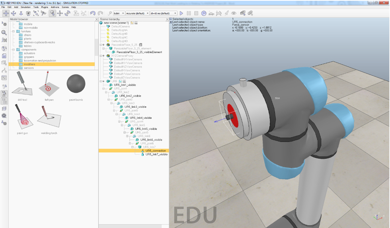Image resolution: width=390 pixels, height=228 pixels.
Task: Open the Plugins menu
Action: 45,7
